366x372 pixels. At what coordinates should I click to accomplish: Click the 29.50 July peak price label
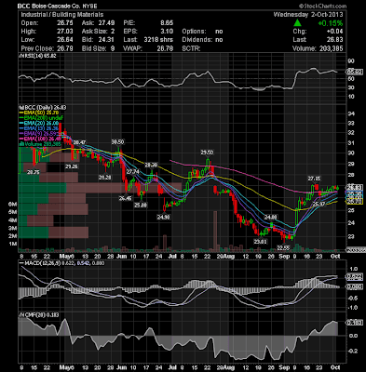tap(207, 153)
